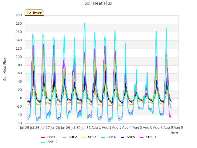Click the Soil Heat Flux chart title
197x148 pixels.
point(98,3)
